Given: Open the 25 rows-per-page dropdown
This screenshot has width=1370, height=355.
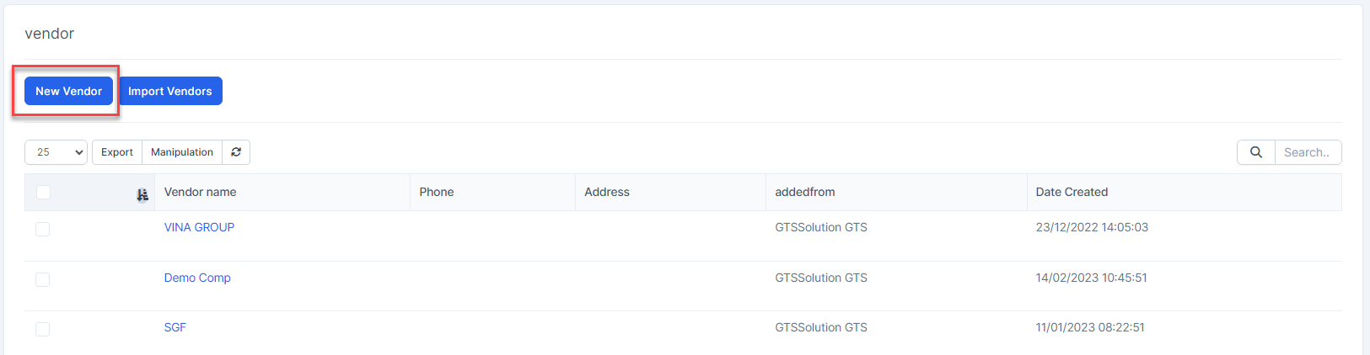Looking at the screenshot, I should 56,152.
